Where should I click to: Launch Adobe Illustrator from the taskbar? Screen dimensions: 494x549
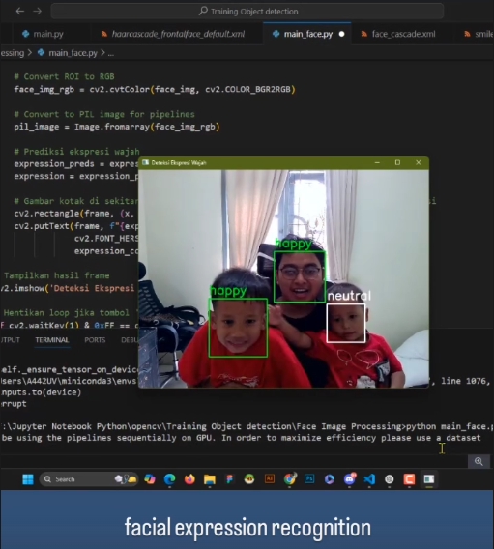(x=270, y=478)
